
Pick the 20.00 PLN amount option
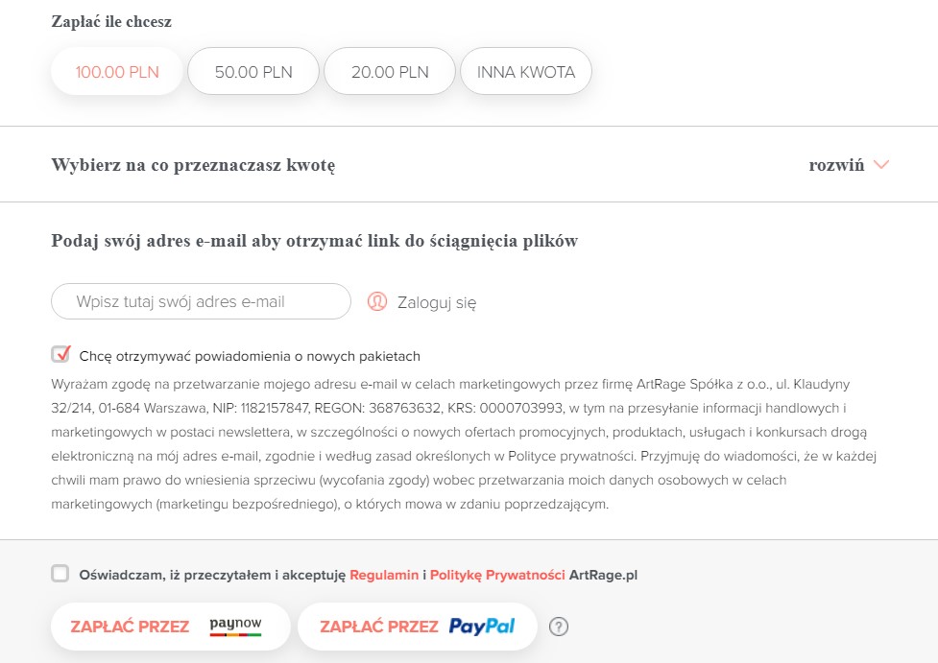pyautogui.click(x=390, y=72)
